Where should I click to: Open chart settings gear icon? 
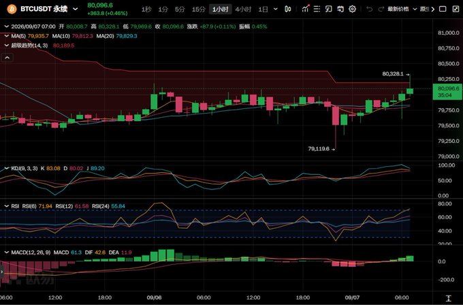point(352,9)
